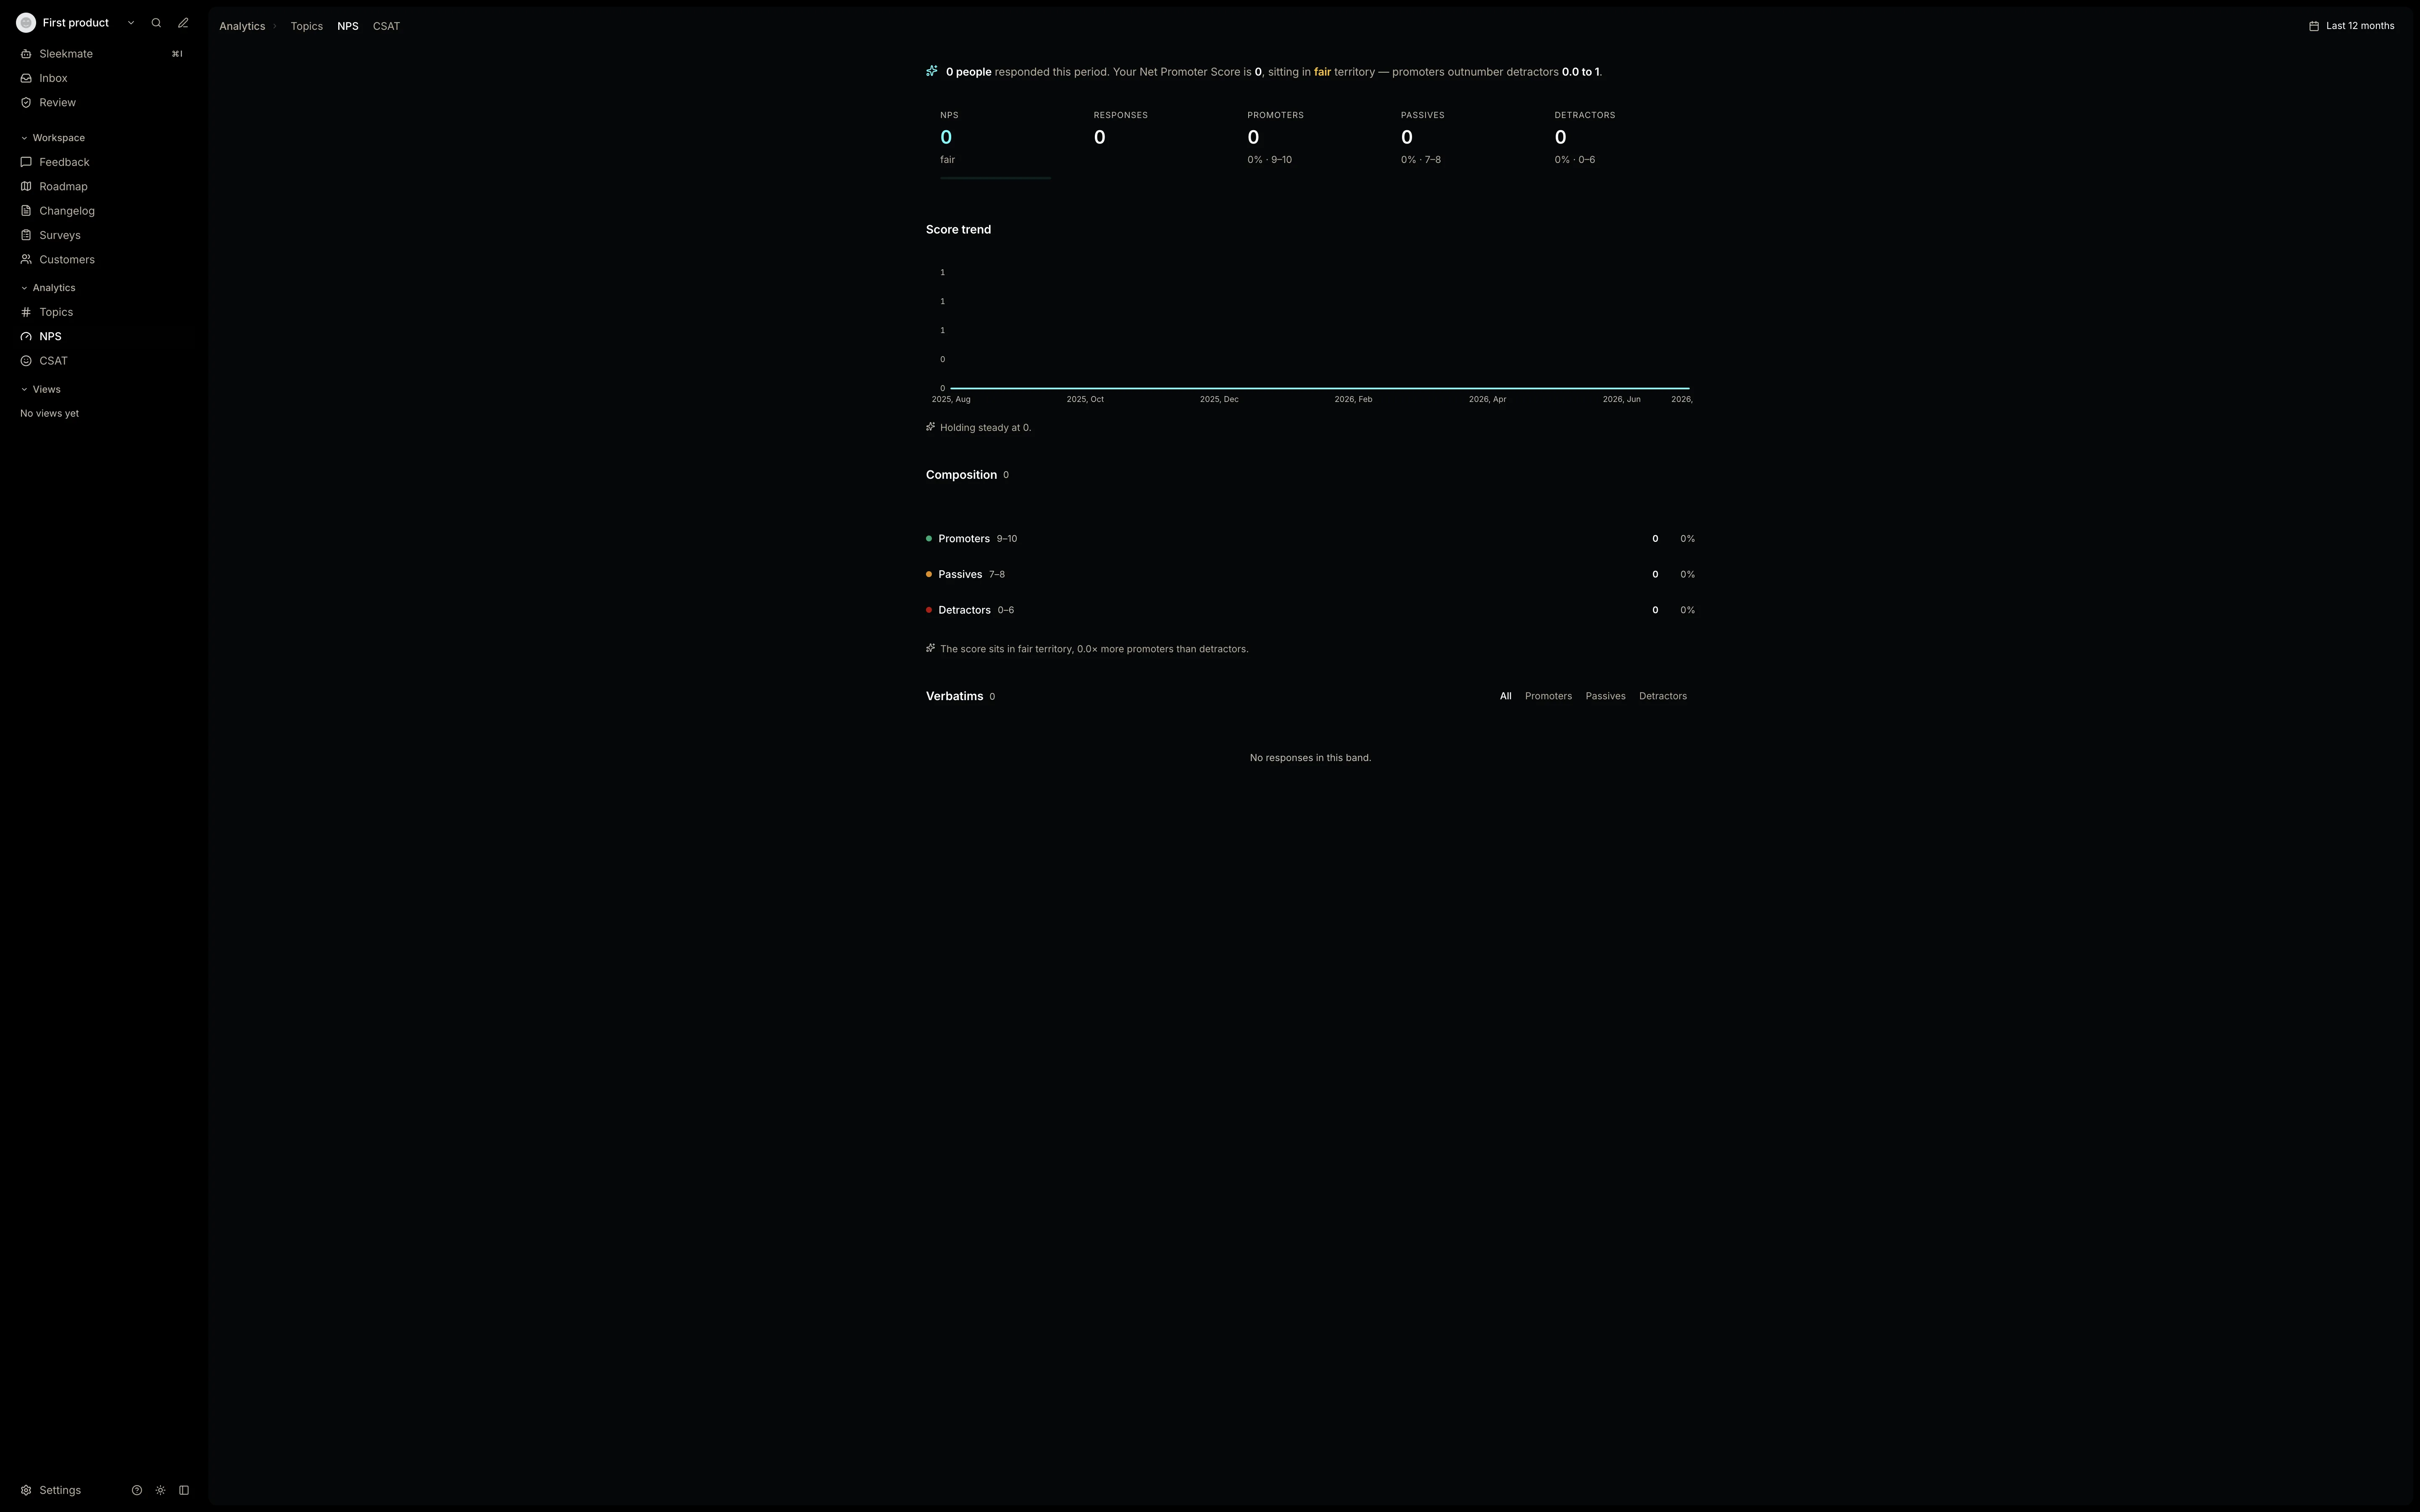Image resolution: width=2420 pixels, height=1512 pixels.
Task: Click the sparkle icon beside score sits text
Action: [931, 648]
